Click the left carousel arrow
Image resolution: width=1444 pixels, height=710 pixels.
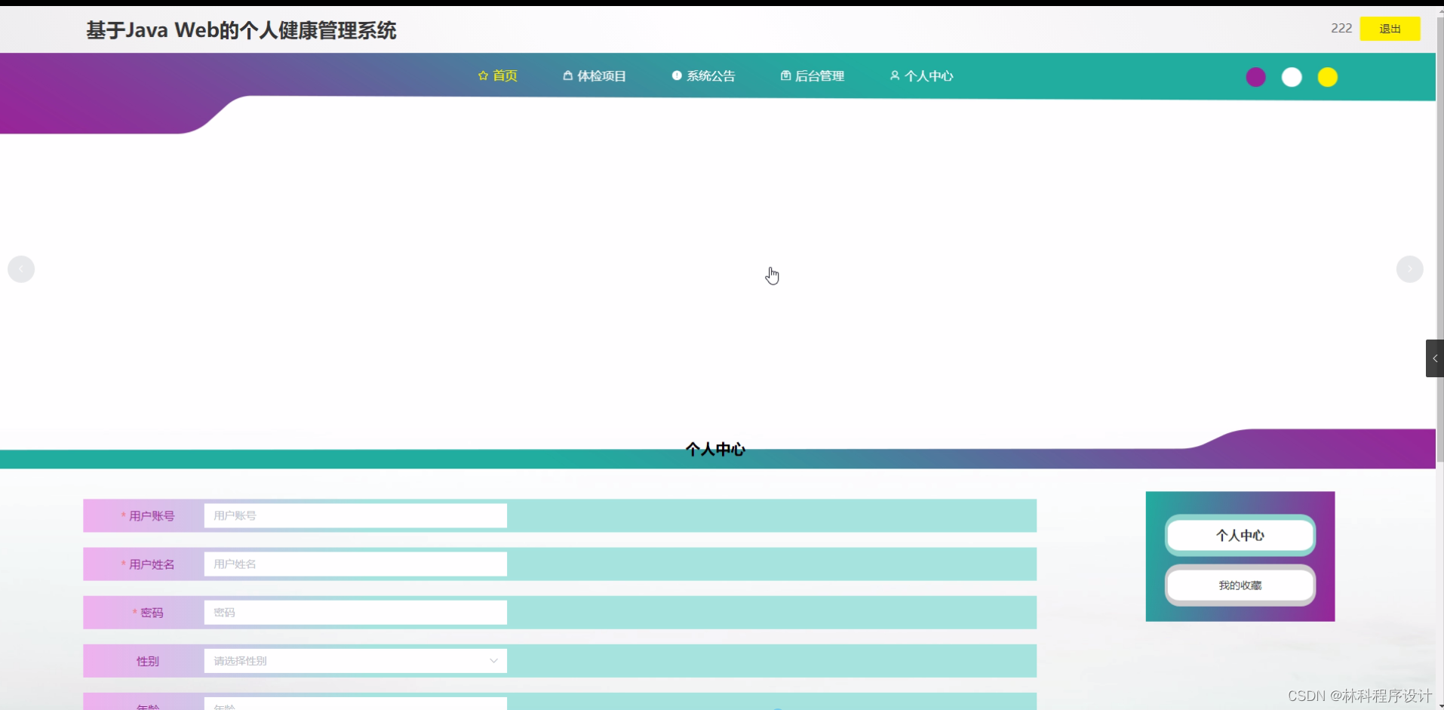(x=20, y=269)
